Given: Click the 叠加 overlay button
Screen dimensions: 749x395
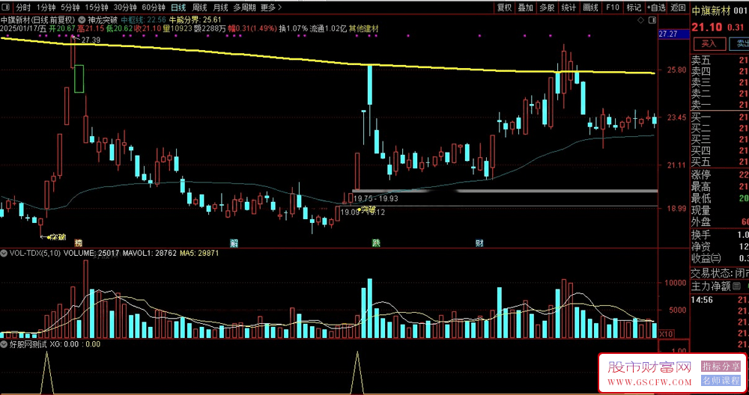Looking at the screenshot, I should pos(526,7).
